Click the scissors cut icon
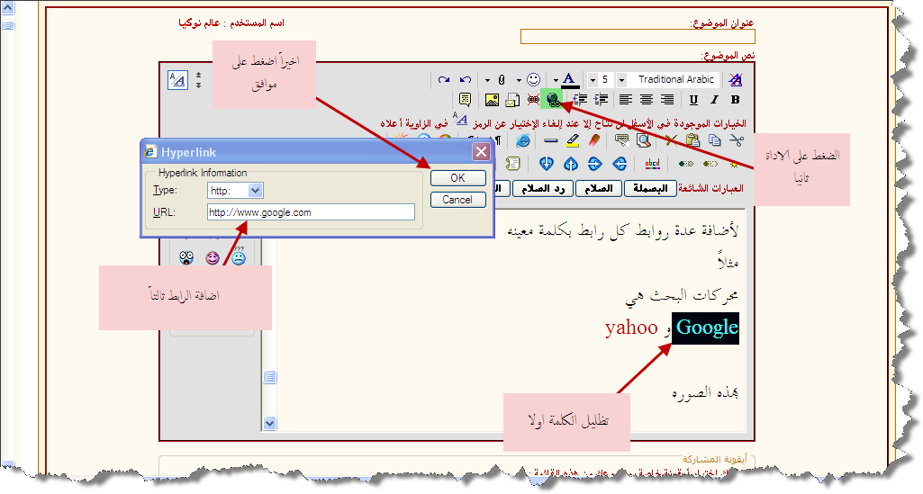 click(x=737, y=140)
